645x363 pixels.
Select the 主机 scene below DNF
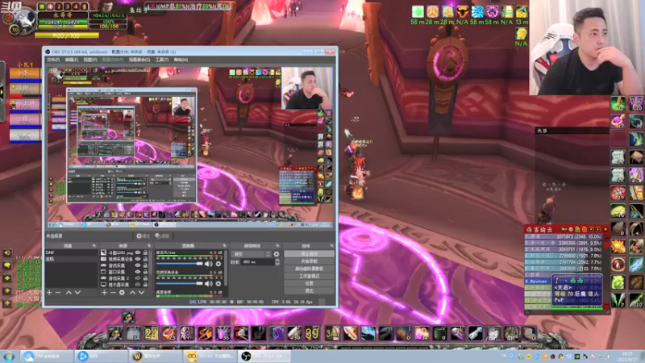pos(71,259)
